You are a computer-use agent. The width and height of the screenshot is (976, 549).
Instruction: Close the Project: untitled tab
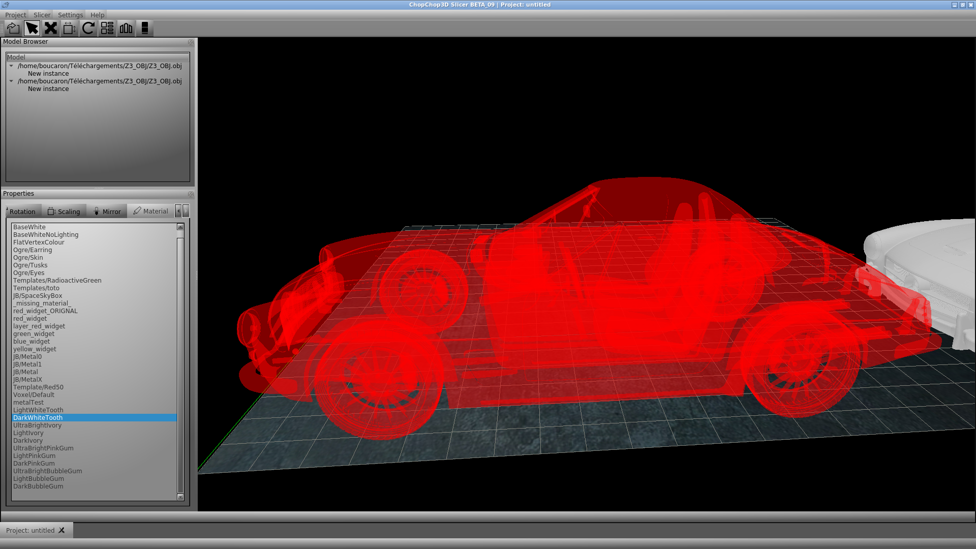(62, 530)
